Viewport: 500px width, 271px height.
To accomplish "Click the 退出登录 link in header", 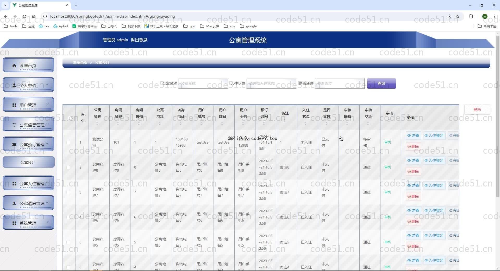I will pos(139,40).
